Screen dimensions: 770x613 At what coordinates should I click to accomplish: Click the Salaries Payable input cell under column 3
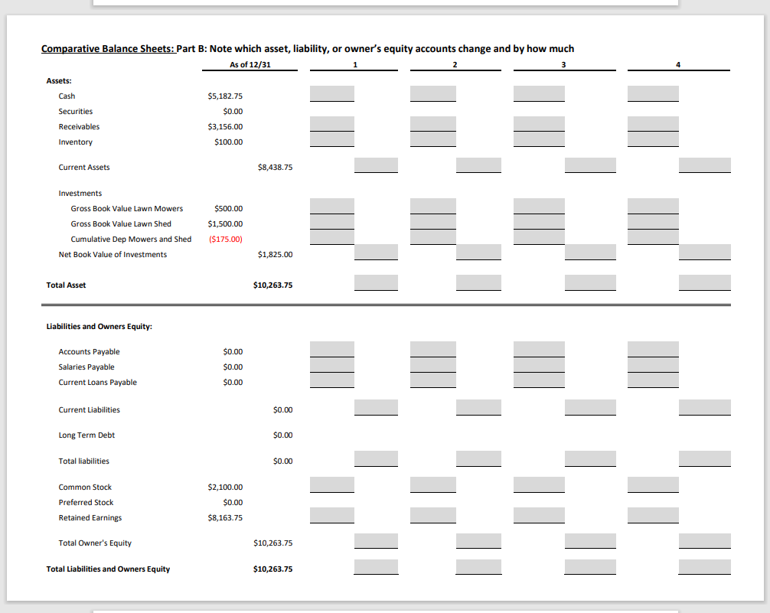click(x=540, y=364)
